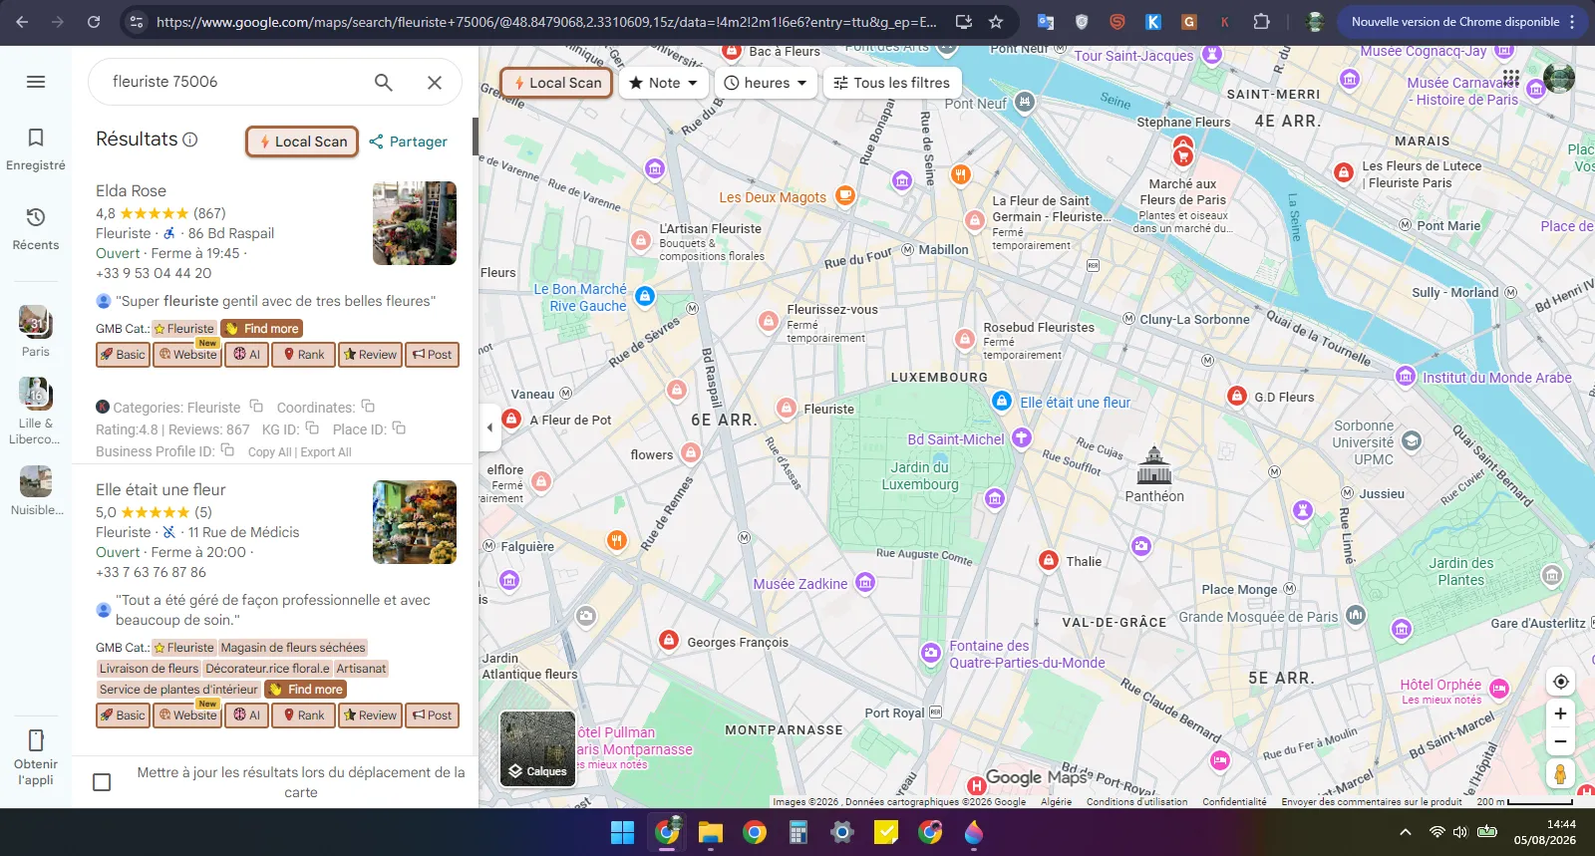Click the search magnifier icon
Image resolution: width=1595 pixels, height=856 pixels.
pyautogui.click(x=383, y=82)
